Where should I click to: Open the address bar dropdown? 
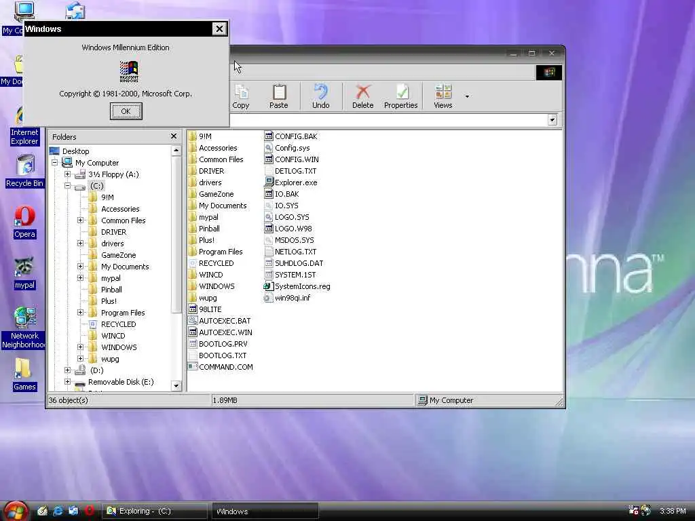pyautogui.click(x=552, y=120)
